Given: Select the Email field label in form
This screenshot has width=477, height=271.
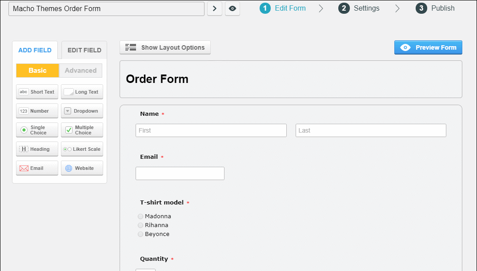Looking at the screenshot, I should pos(149,157).
